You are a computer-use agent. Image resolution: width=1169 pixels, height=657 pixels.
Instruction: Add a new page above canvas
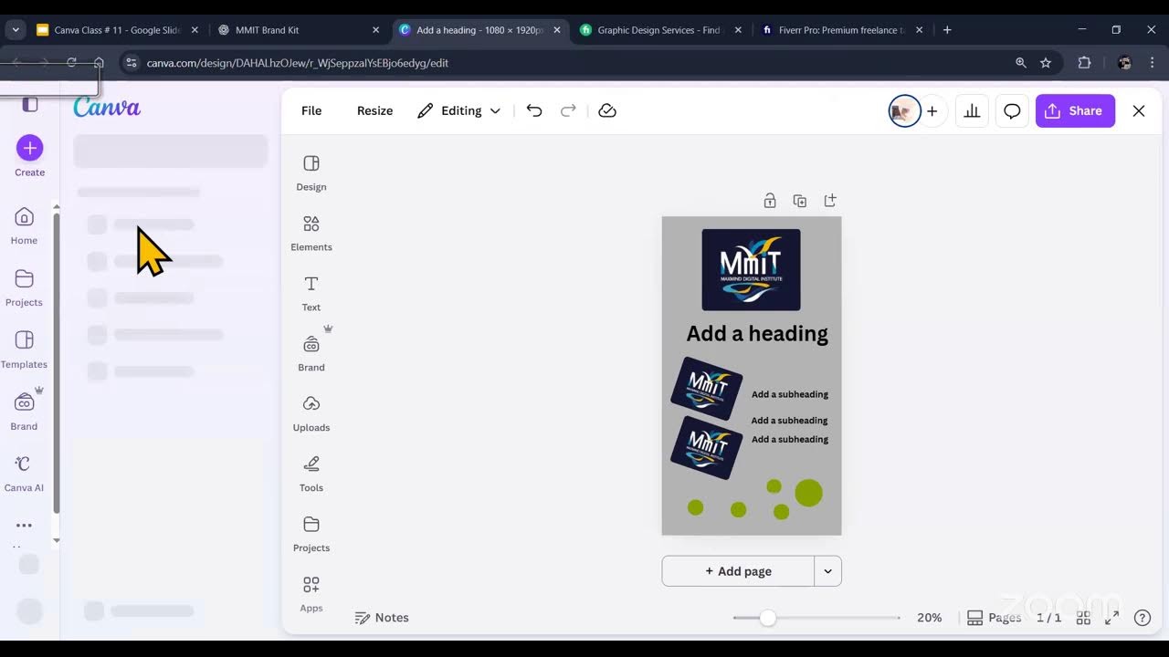(830, 201)
